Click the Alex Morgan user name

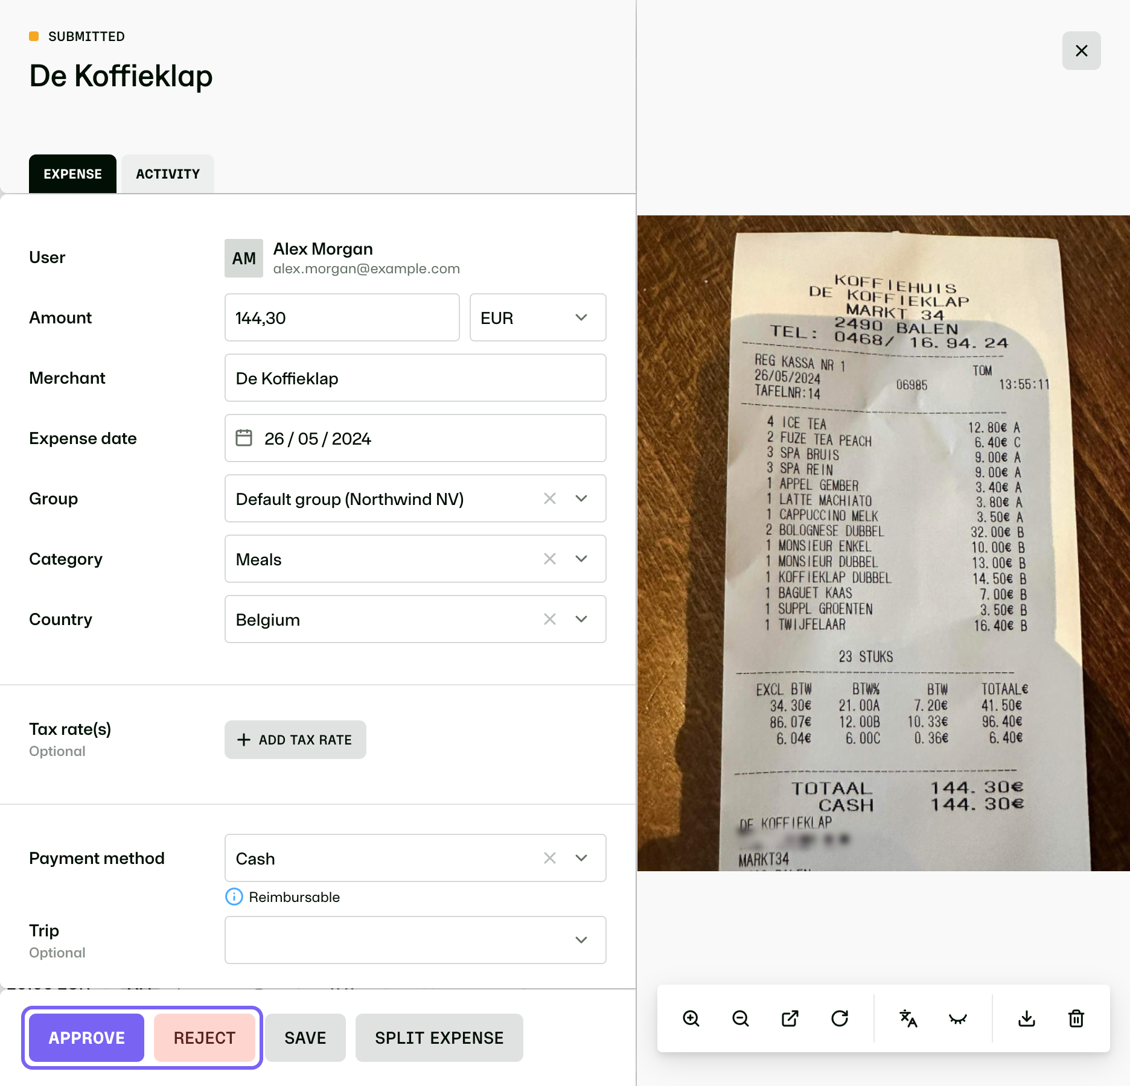pyautogui.click(x=323, y=249)
